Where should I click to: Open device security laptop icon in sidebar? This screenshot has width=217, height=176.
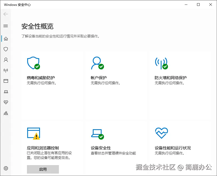6,92
